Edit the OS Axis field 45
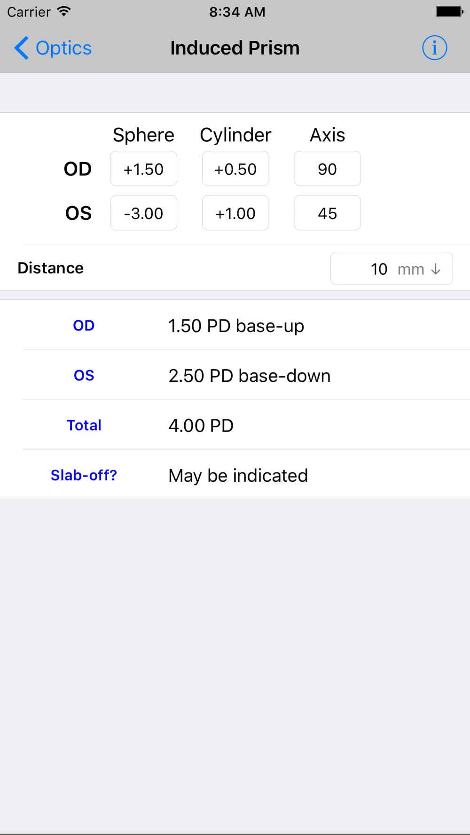Screen dimensions: 470x835 (x=327, y=213)
